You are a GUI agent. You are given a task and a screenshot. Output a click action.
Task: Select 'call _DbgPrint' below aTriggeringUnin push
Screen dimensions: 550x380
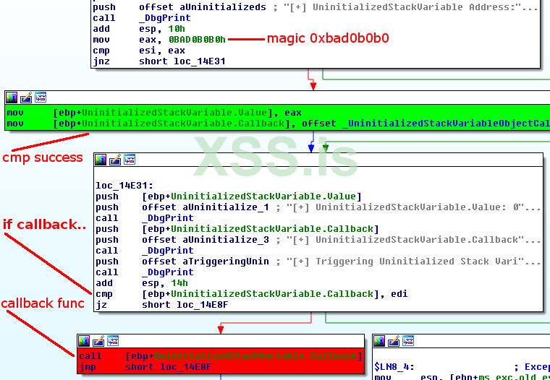(x=145, y=272)
